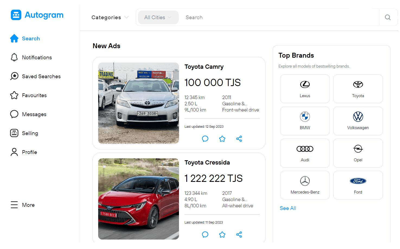Click the Favourites star in the sidebar
The height and width of the screenshot is (249, 400).
point(34,95)
